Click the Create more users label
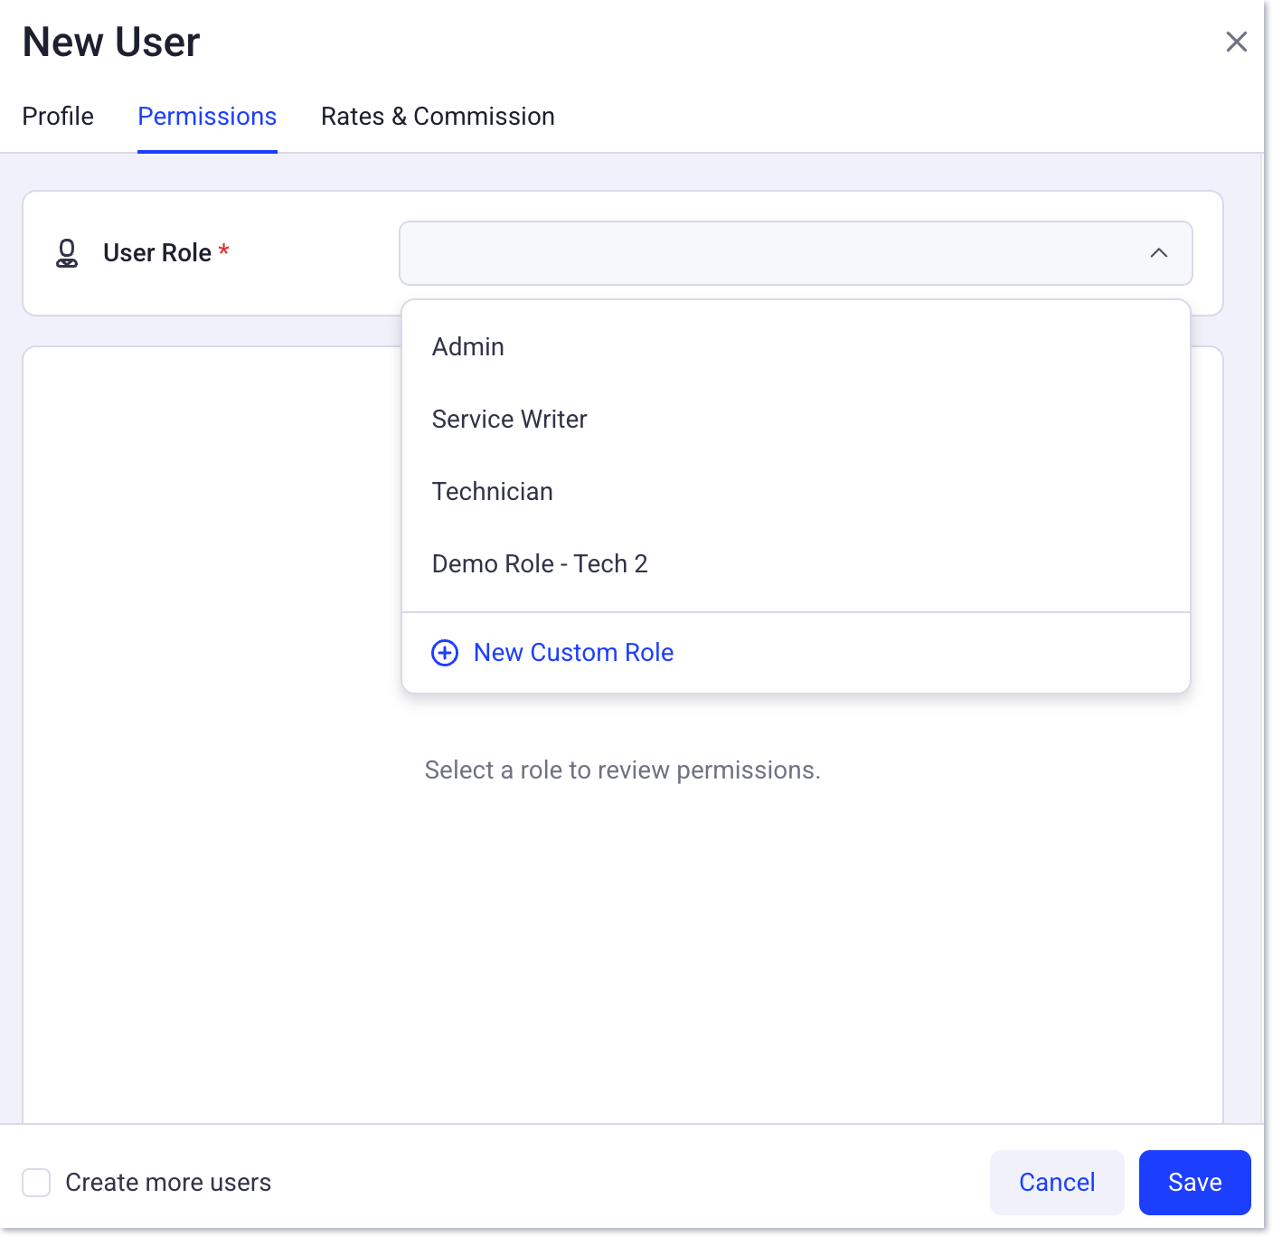The height and width of the screenshot is (1246, 1282). 168,1182
